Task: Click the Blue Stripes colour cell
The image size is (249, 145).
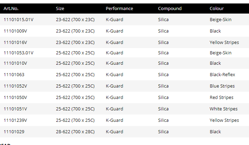Action: pyautogui.click(x=222, y=86)
